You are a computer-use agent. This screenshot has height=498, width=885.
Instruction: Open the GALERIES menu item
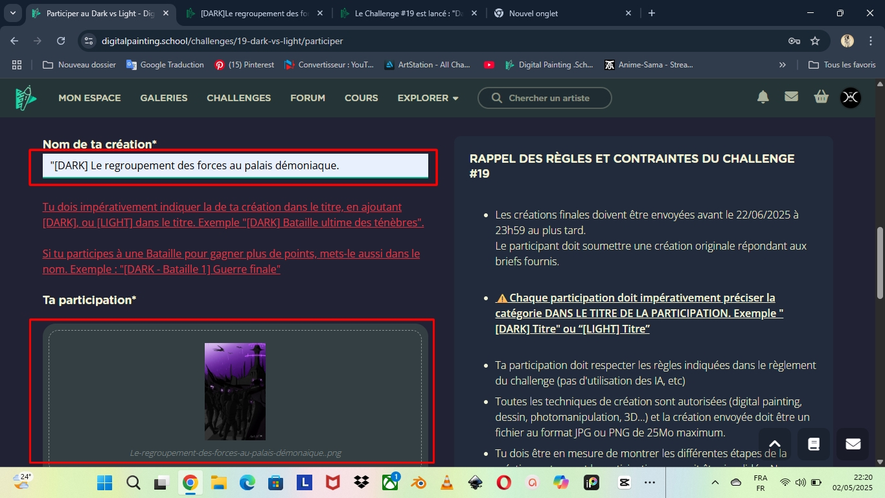tap(163, 98)
